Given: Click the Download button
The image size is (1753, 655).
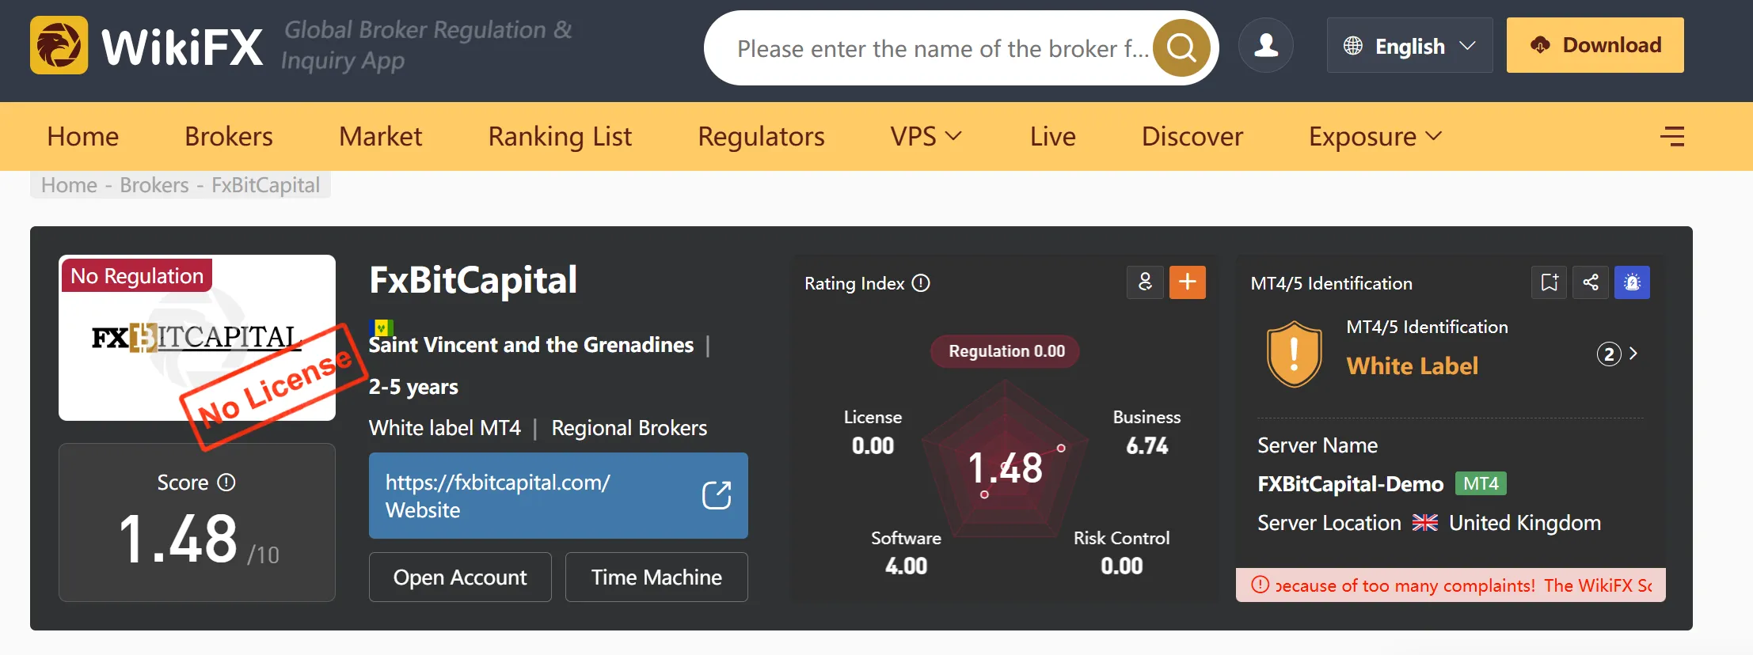Looking at the screenshot, I should (x=1595, y=45).
